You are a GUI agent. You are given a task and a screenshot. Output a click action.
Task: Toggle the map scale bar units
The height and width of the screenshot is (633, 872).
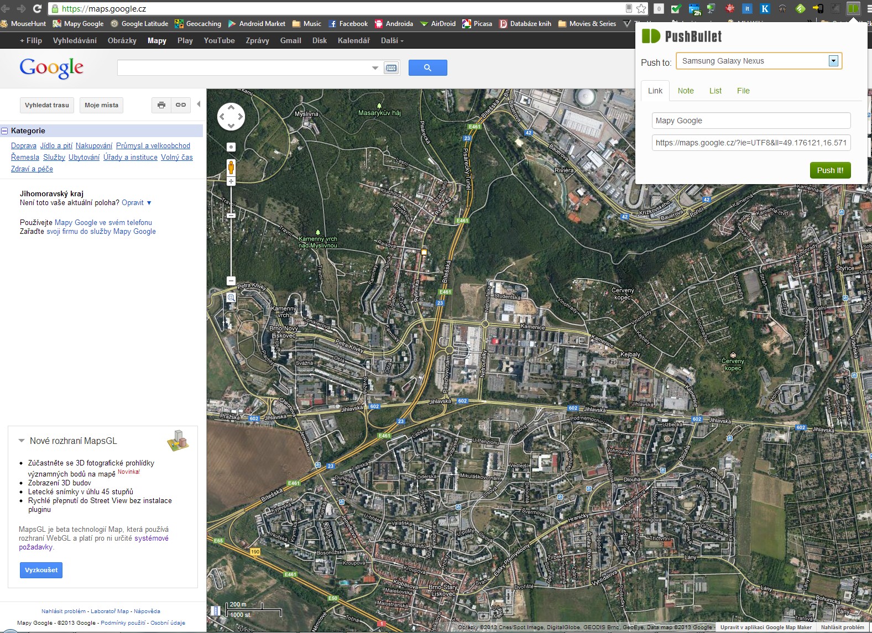pyautogui.click(x=254, y=610)
